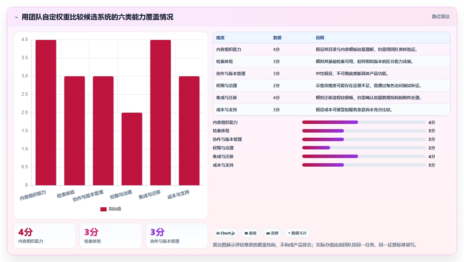Screen dimensions: 464x262
Task: Select the 进度 chip
Action: pos(272,233)
